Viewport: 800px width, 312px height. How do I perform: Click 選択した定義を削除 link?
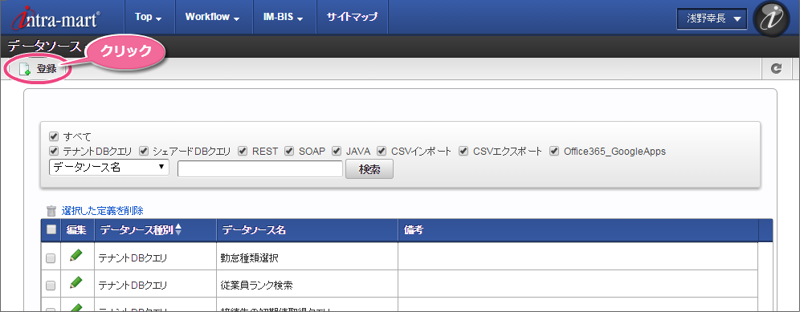[103, 210]
